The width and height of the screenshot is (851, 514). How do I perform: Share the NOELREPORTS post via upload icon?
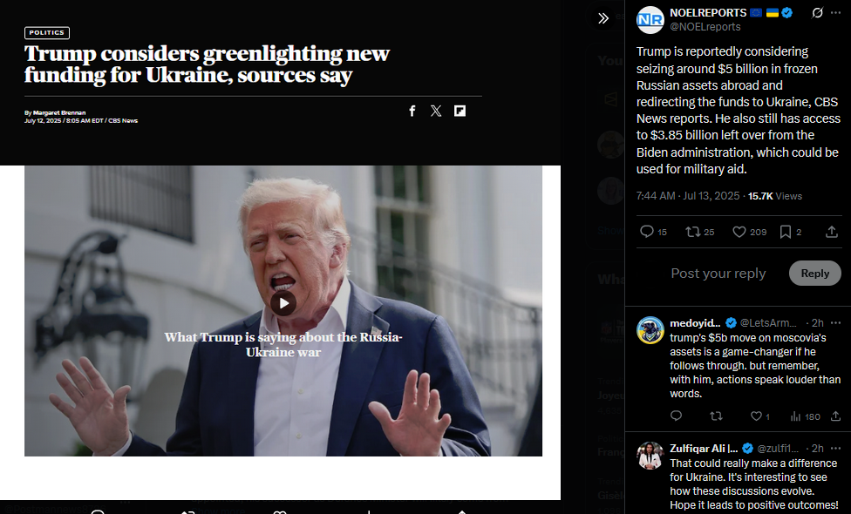pos(831,232)
